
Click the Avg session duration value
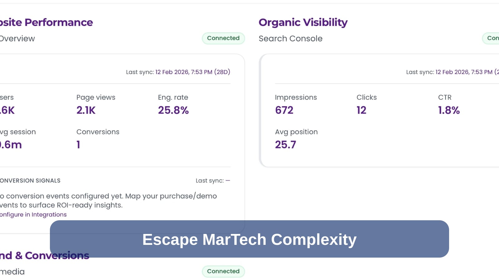coord(11,145)
